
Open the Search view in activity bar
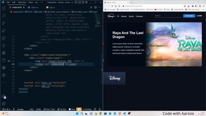[4, 16]
